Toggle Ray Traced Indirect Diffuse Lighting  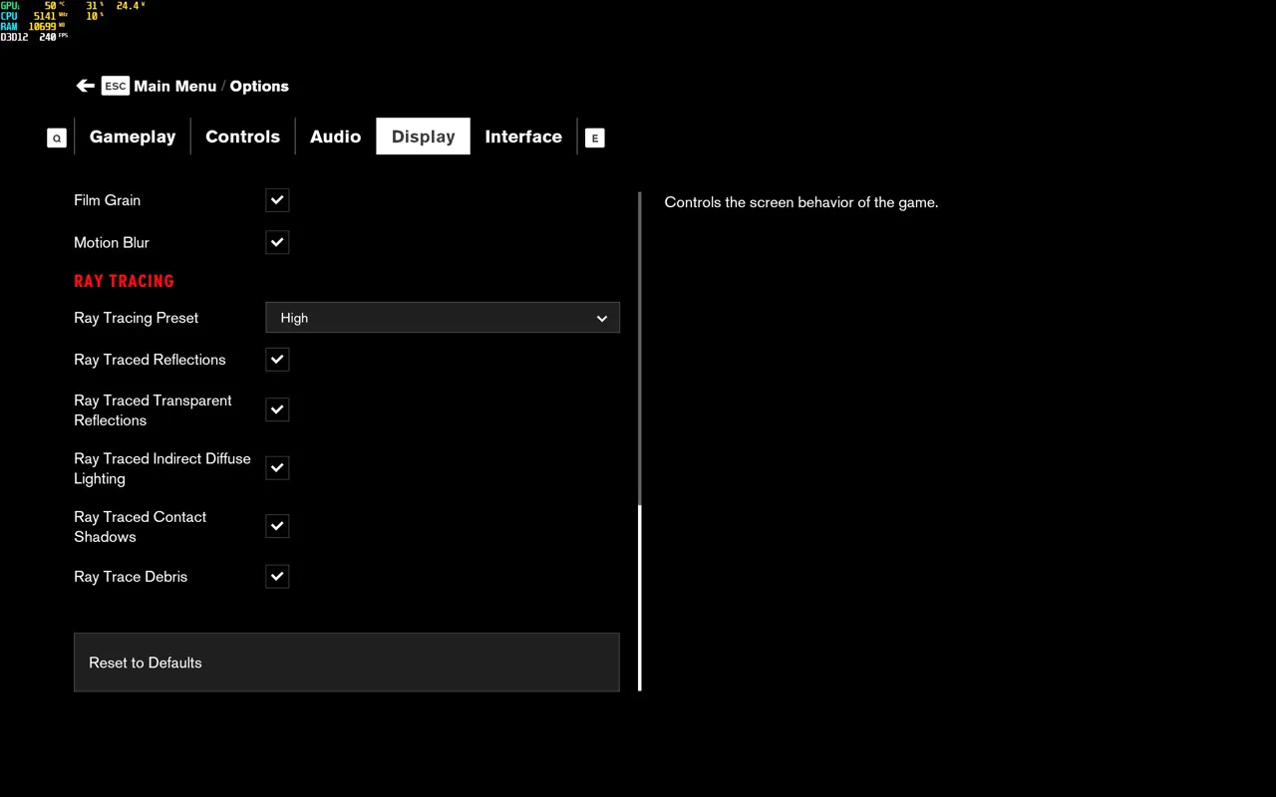(x=277, y=468)
